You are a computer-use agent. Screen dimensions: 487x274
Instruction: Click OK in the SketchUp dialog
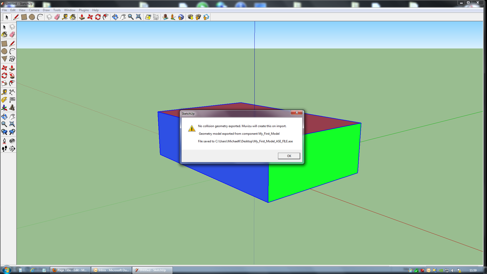click(x=289, y=156)
